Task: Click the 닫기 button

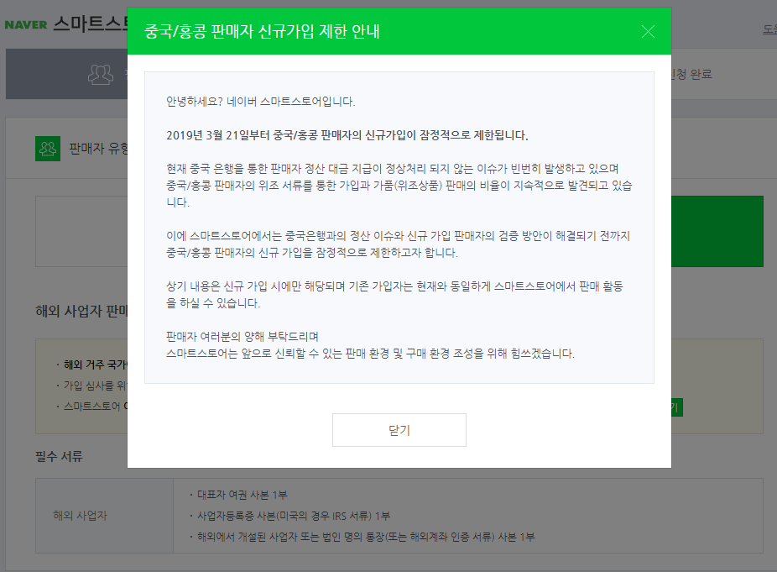Action: click(399, 430)
